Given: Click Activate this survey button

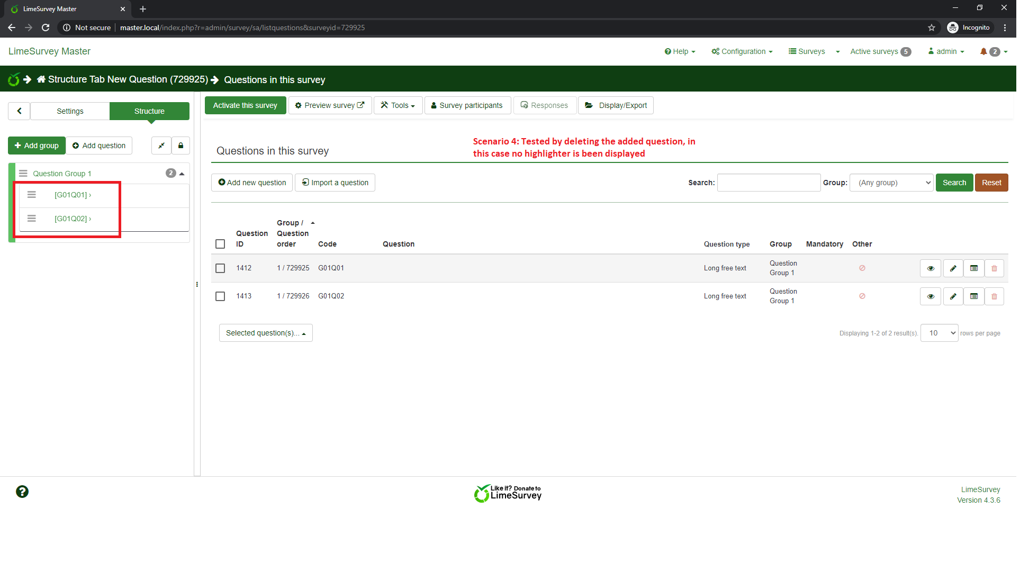Looking at the screenshot, I should pyautogui.click(x=246, y=106).
